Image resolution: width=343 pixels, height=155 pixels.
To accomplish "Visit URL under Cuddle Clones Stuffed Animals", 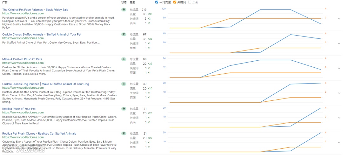I will pyautogui.click(x=23, y=38).
